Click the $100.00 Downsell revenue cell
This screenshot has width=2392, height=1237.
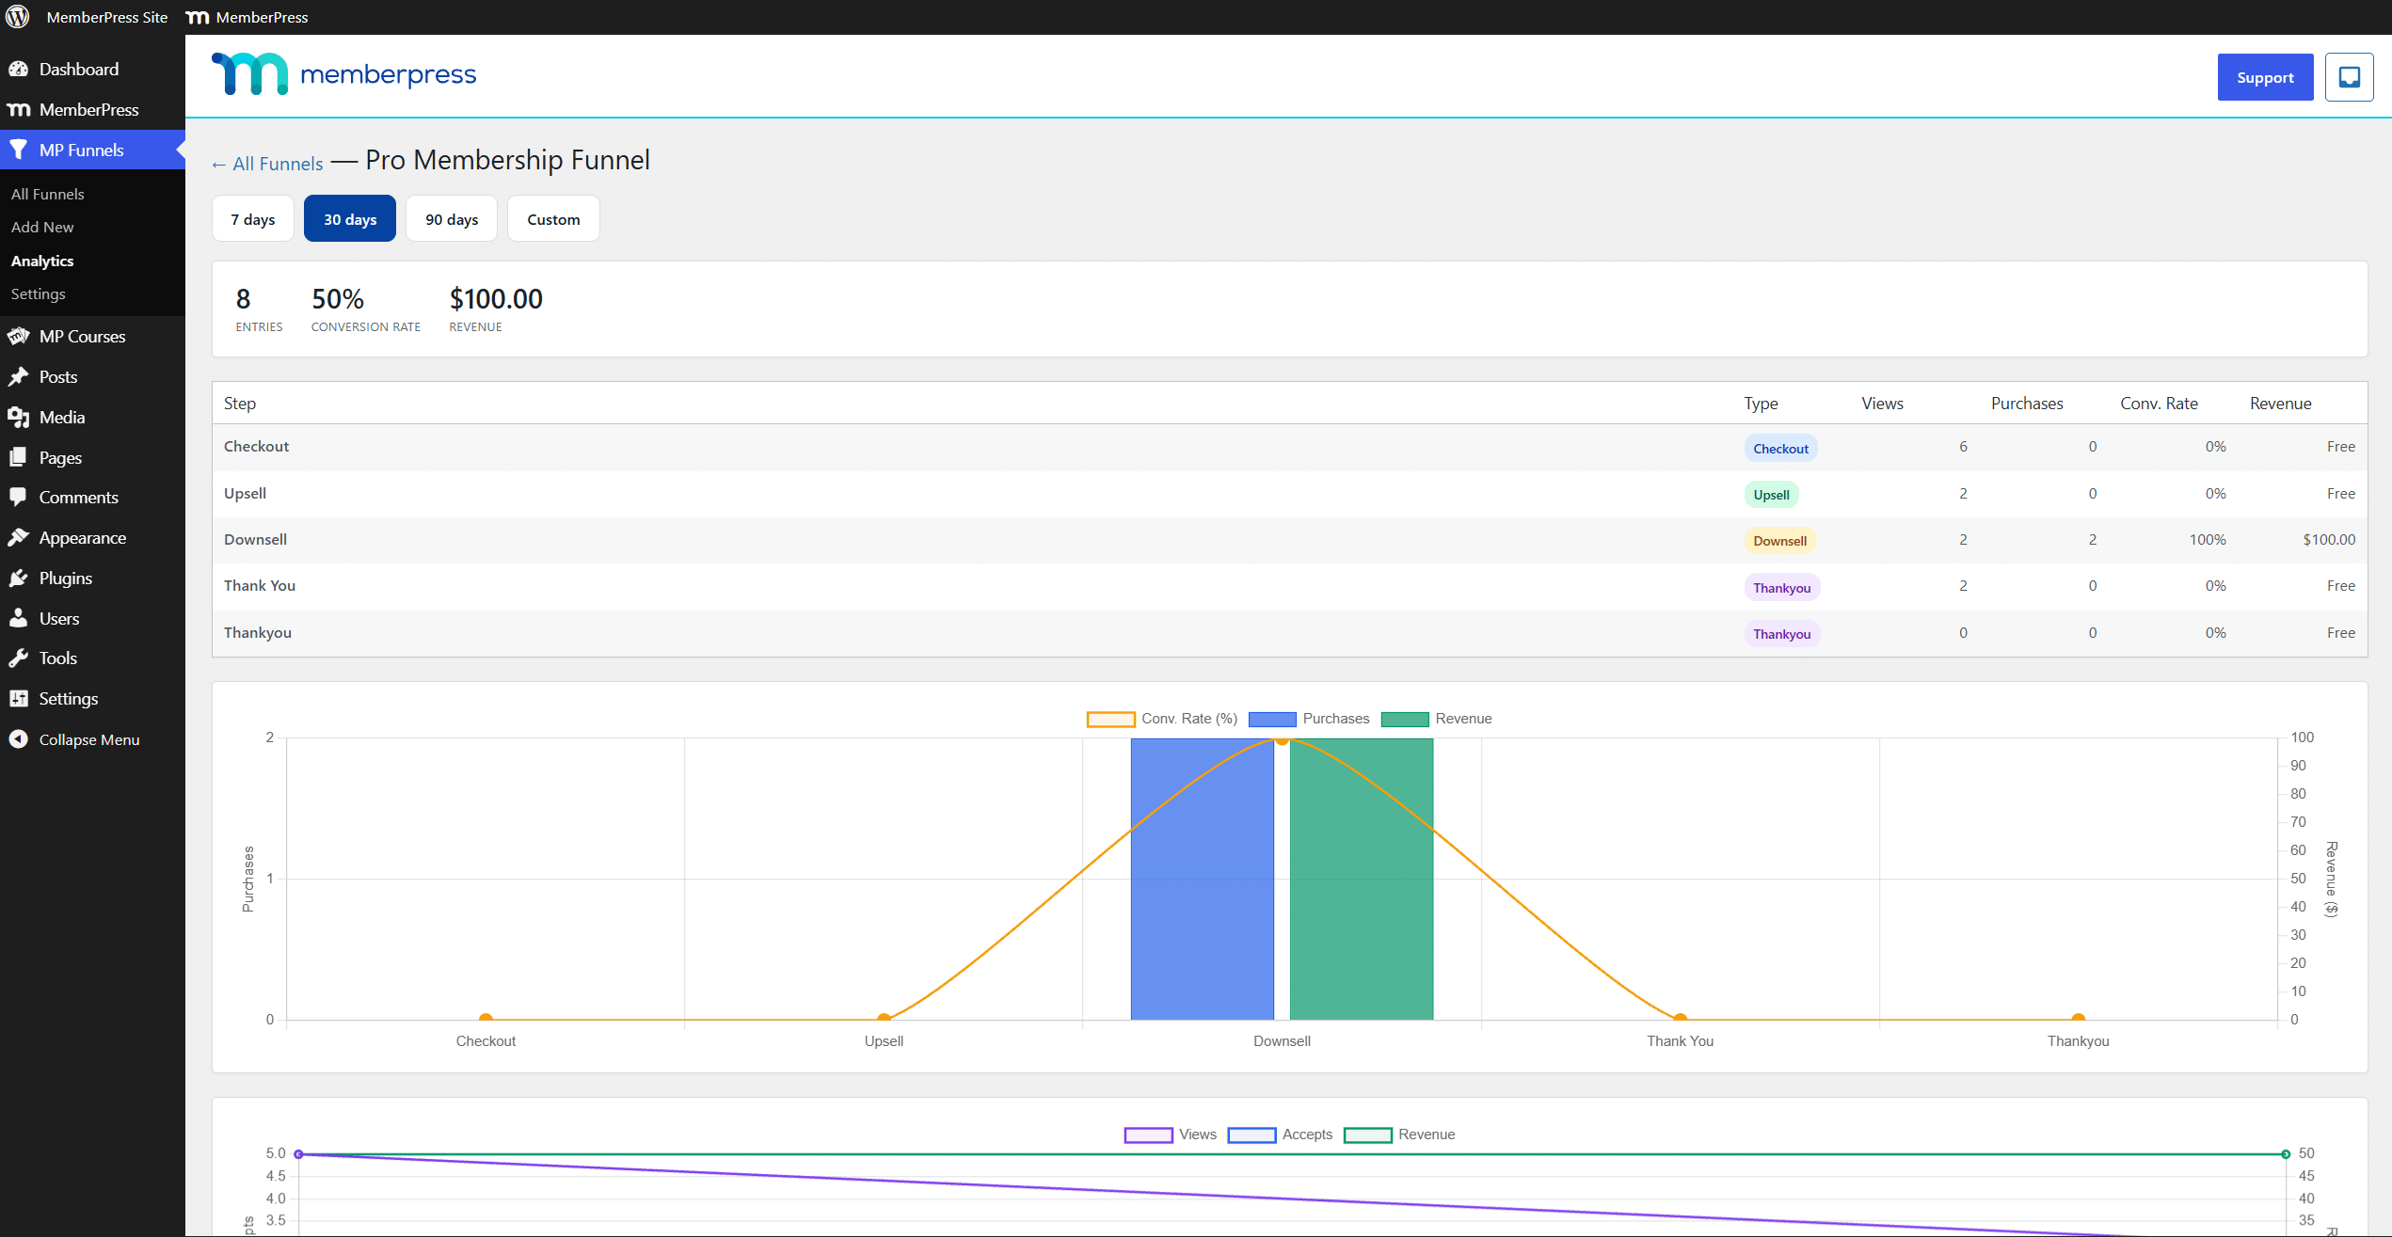[x=2329, y=540]
